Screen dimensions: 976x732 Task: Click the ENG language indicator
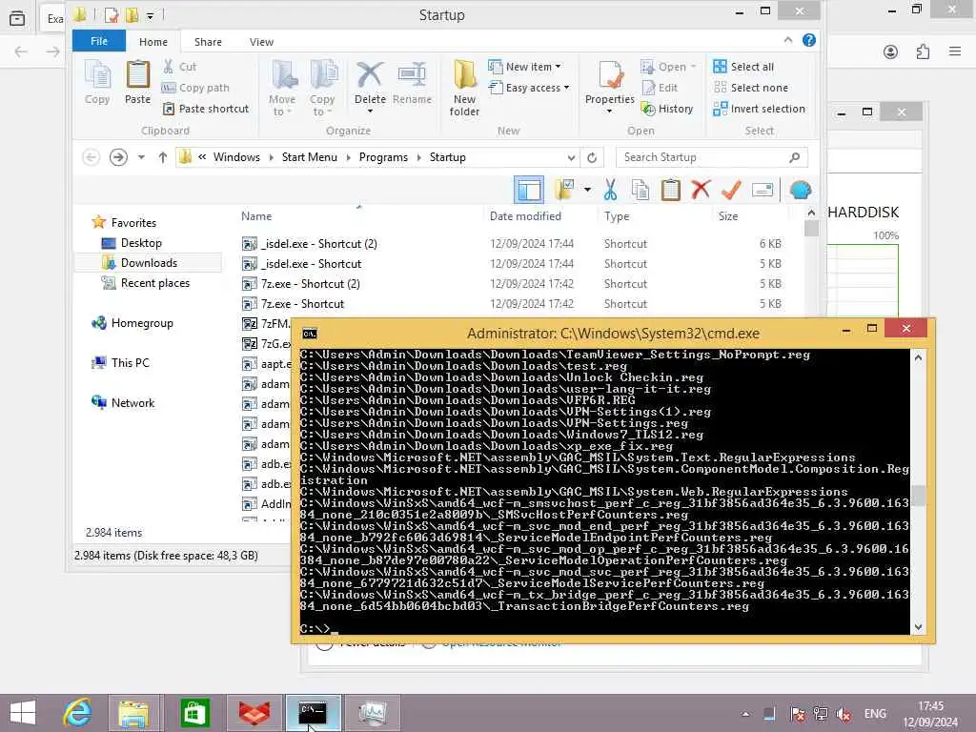pyautogui.click(x=875, y=714)
